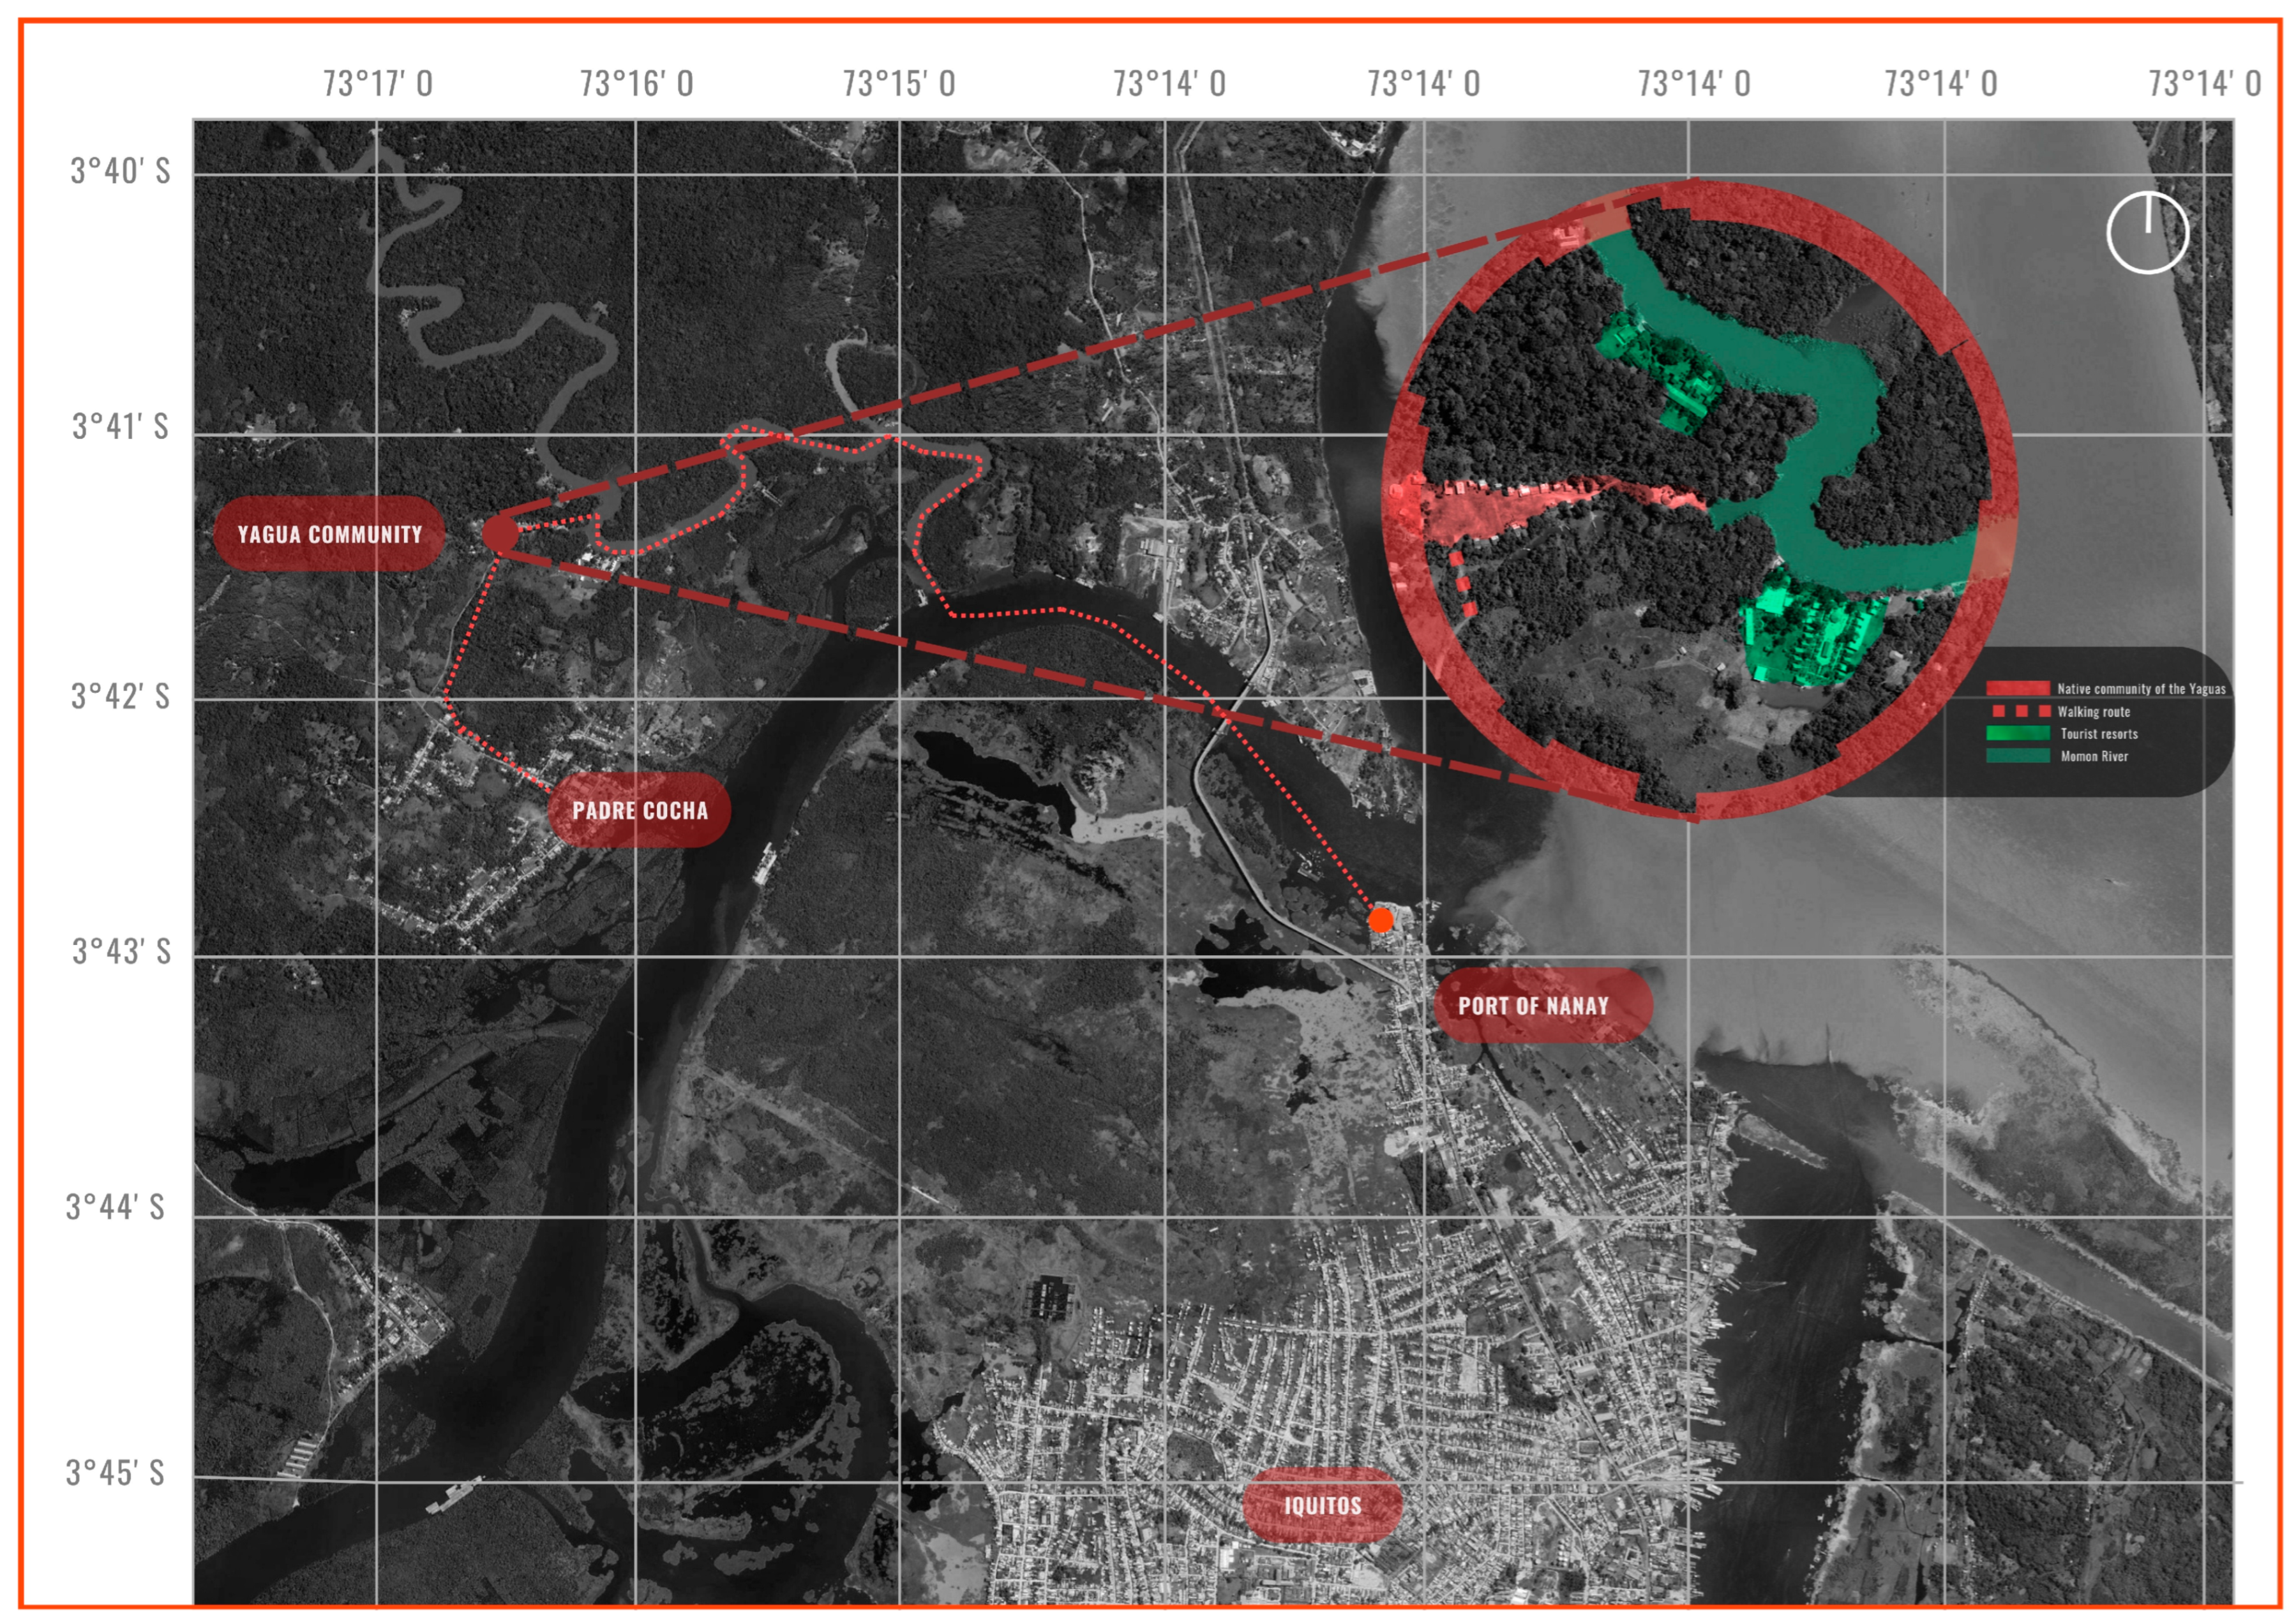
Task: Click the 3°42' S latitude label
Action: [120, 696]
